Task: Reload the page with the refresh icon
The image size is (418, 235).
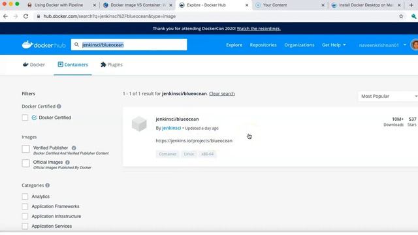Action: pos(25,16)
